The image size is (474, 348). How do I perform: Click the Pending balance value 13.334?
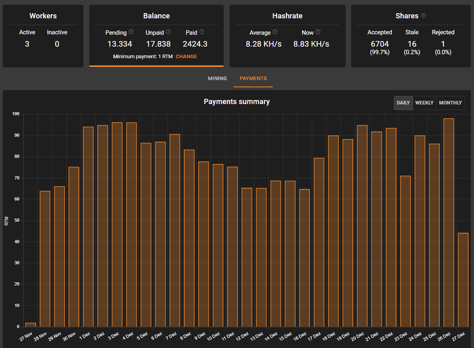(120, 44)
